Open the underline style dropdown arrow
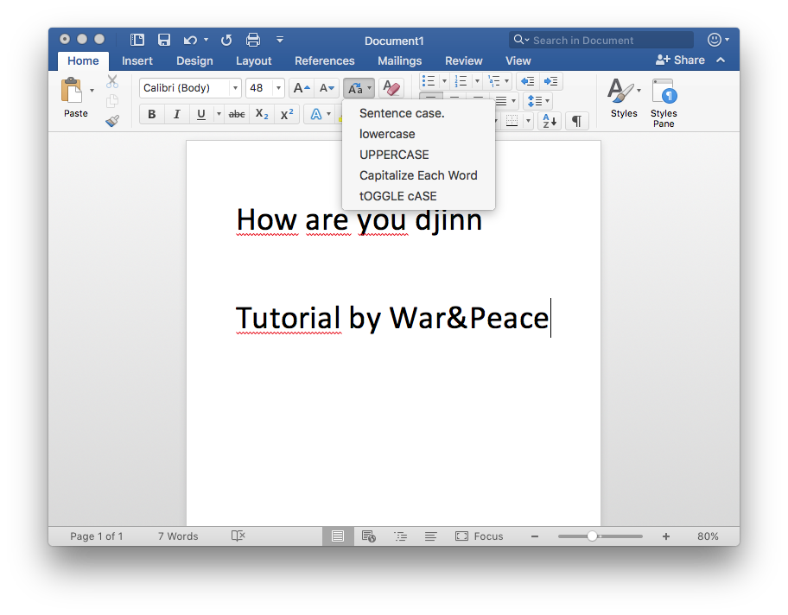 point(219,115)
